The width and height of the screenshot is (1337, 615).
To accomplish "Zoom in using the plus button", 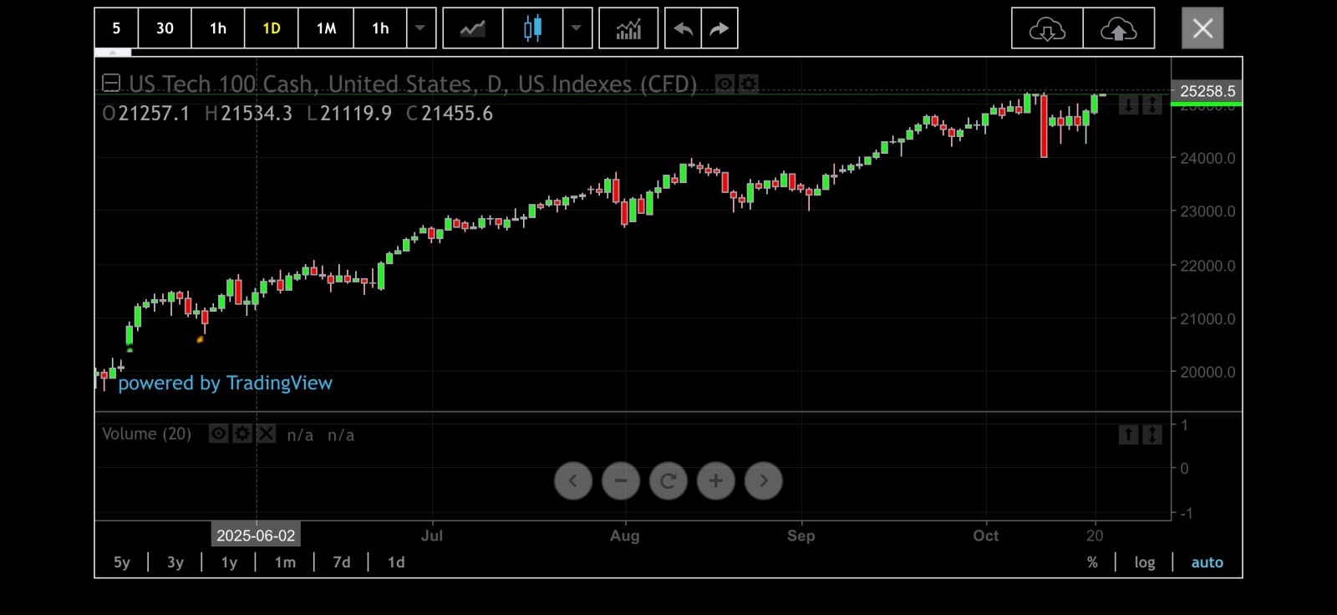I will (716, 480).
